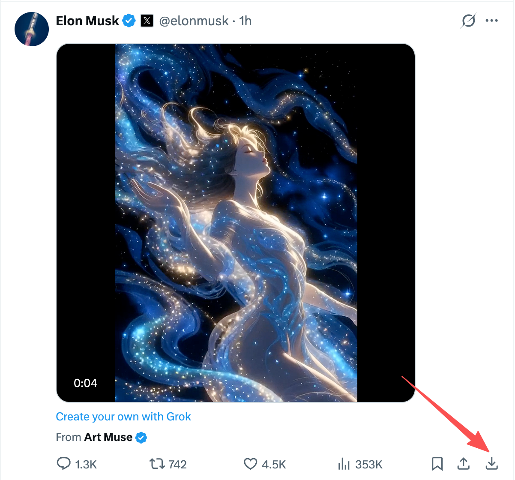This screenshot has width=515, height=480.
Task: View post analytics showing 353K views
Action: click(343, 464)
